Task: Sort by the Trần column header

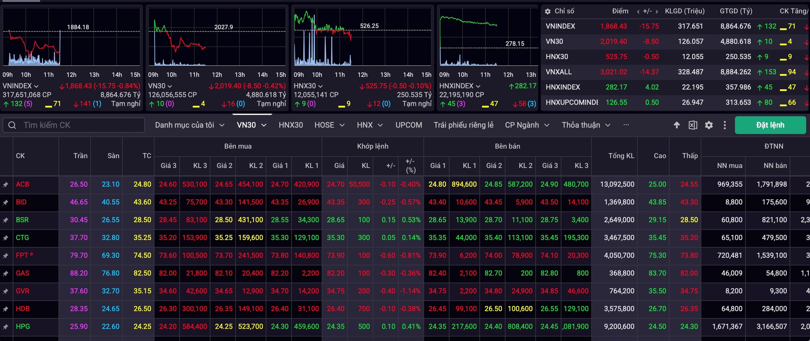Action: point(80,156)
